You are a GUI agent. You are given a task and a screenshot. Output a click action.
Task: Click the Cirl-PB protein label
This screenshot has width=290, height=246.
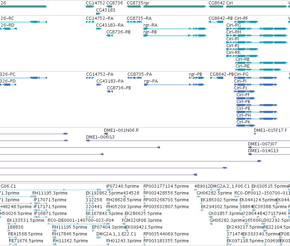pos(243,102)
